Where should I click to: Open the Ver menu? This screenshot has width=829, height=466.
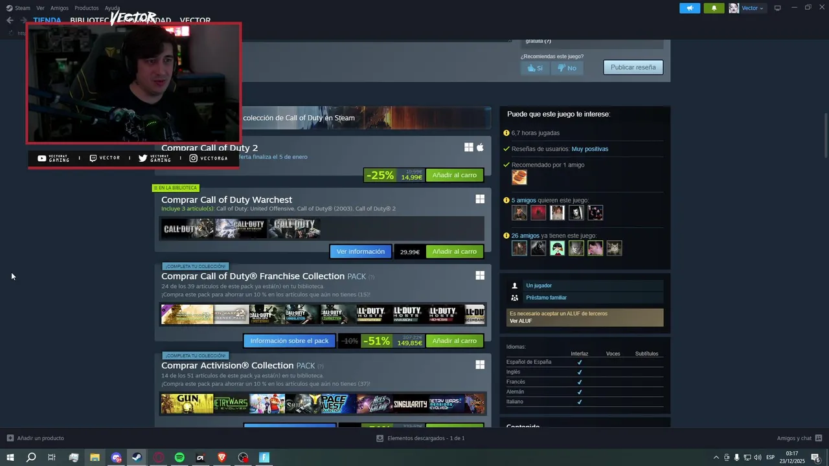(x=40, y=8)
